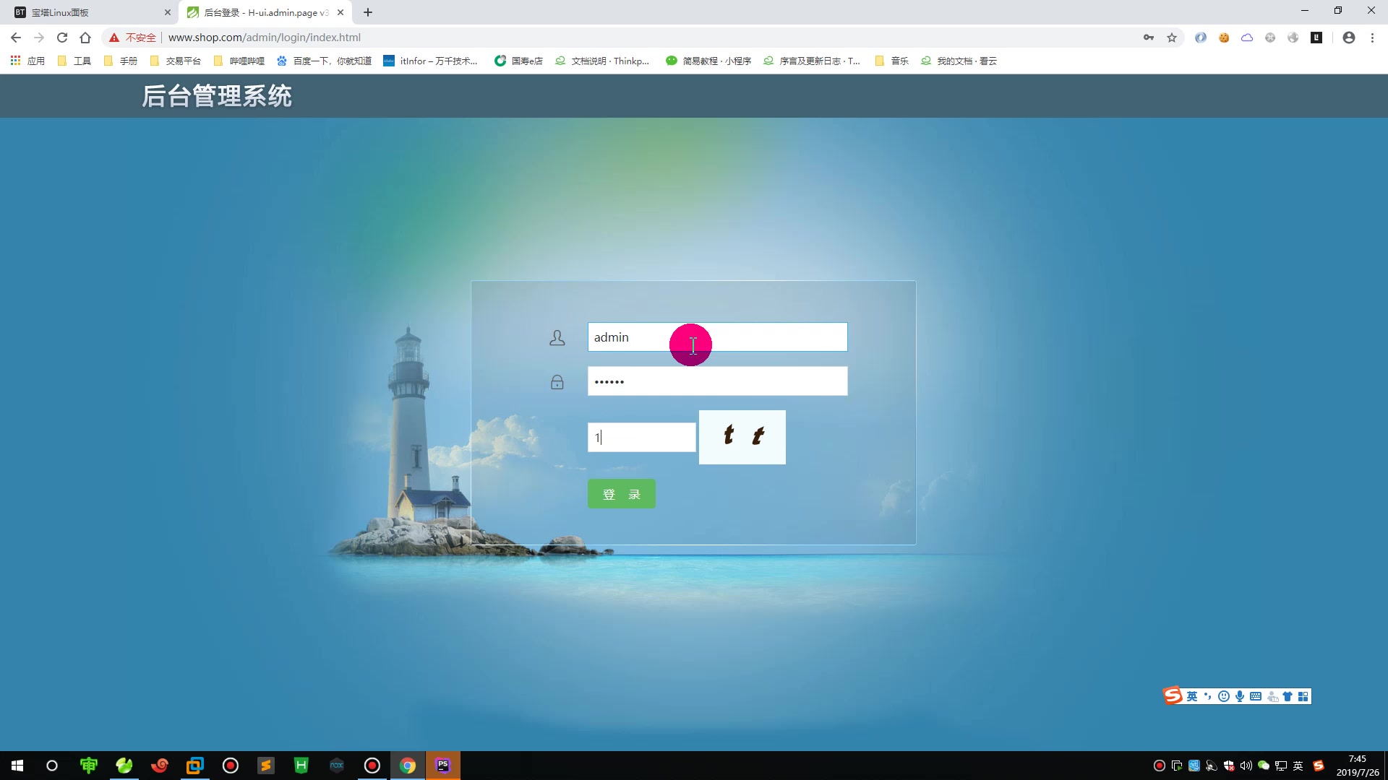
Task: Open a new browser tab
Action: coord(368,12)
